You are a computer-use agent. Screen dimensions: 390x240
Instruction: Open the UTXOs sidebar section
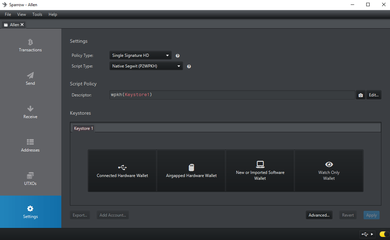point(30,179)
